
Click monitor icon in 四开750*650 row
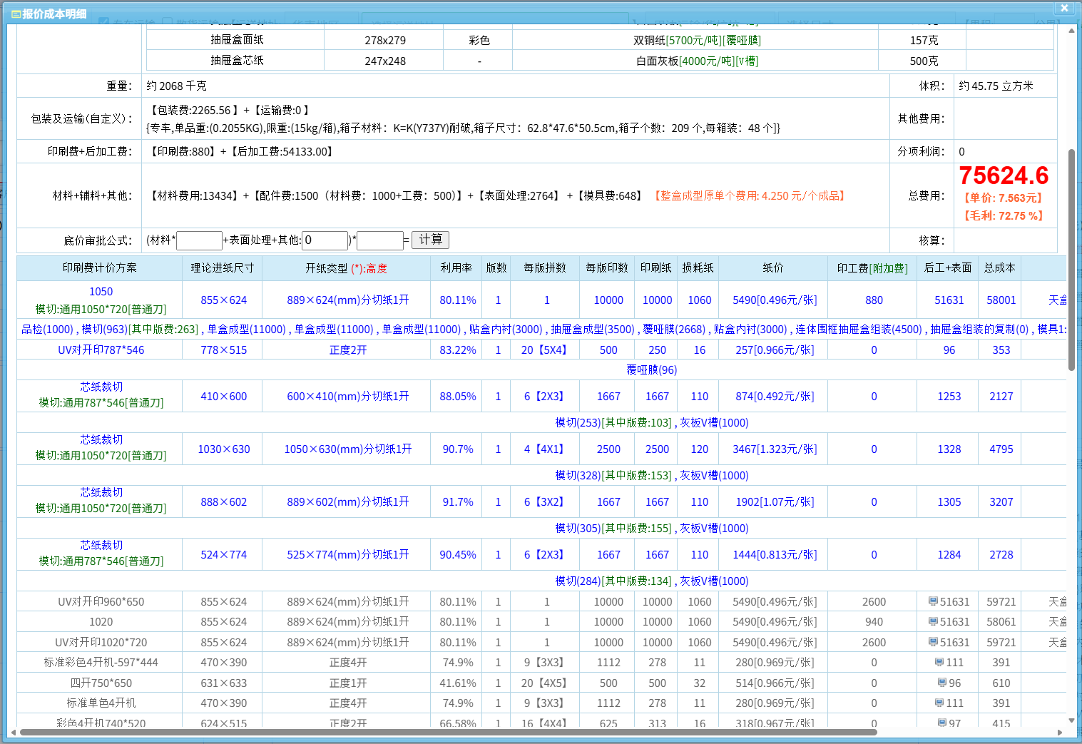942,683
